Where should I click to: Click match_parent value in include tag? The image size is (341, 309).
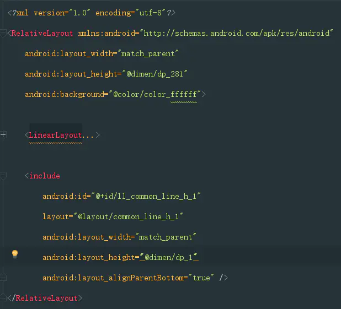166,237
